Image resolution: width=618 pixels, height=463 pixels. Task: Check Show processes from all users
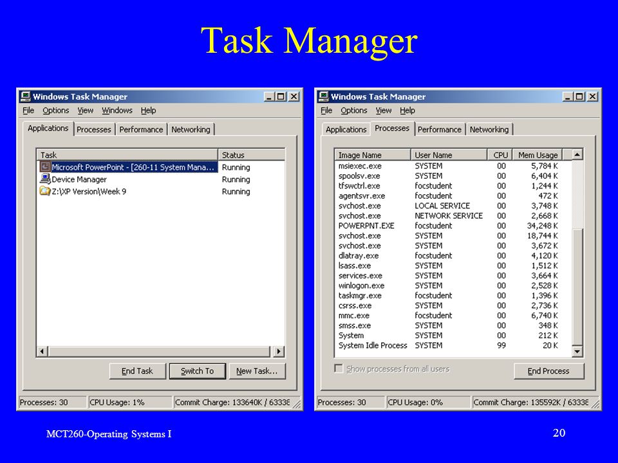click(x=338, y=368)
